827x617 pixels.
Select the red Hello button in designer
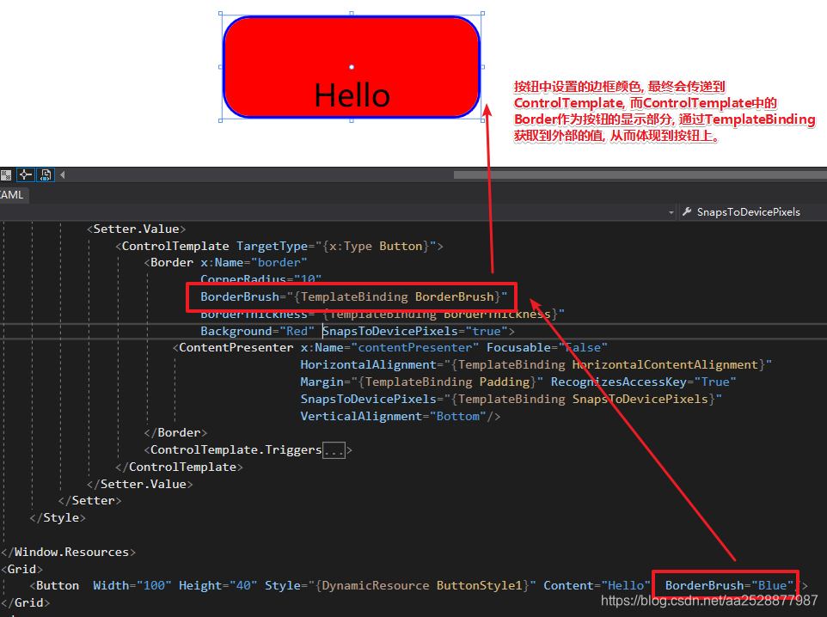[352, 67]
